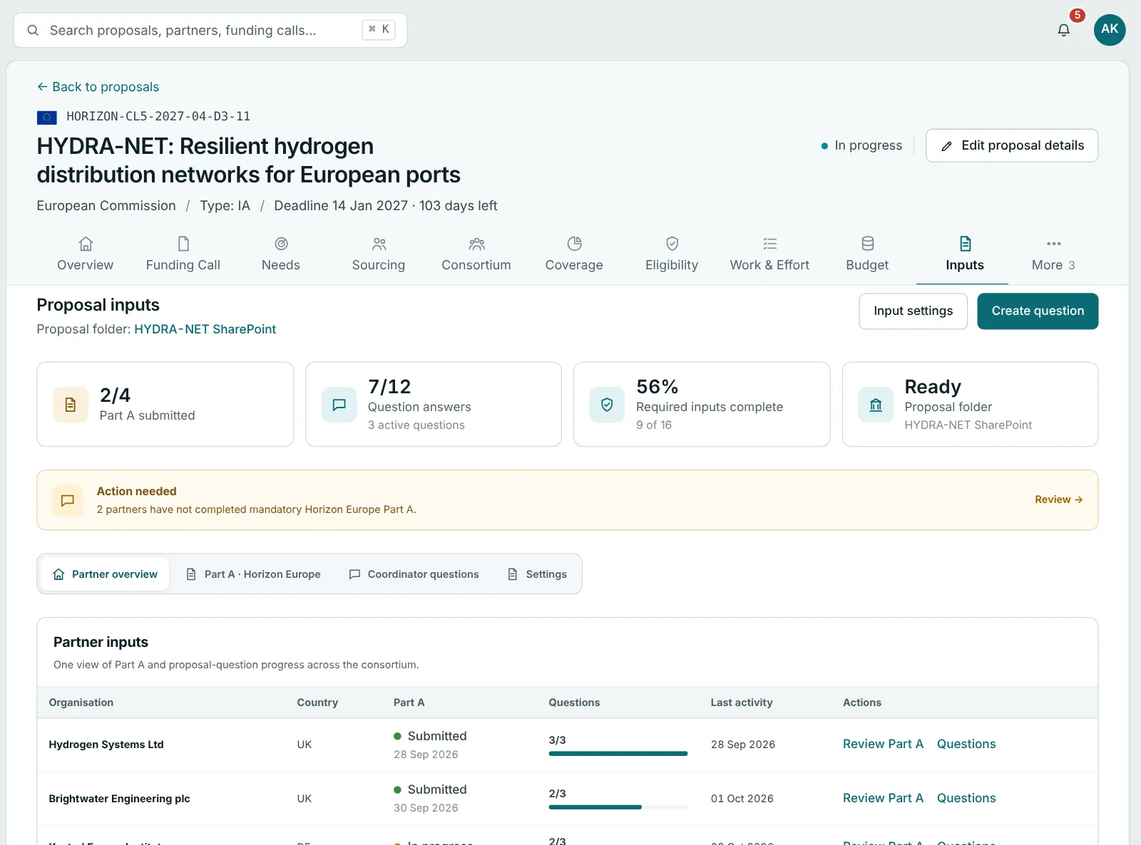Click the Partner overview home icon
The image size is (1141, 845).
(58, 574)
